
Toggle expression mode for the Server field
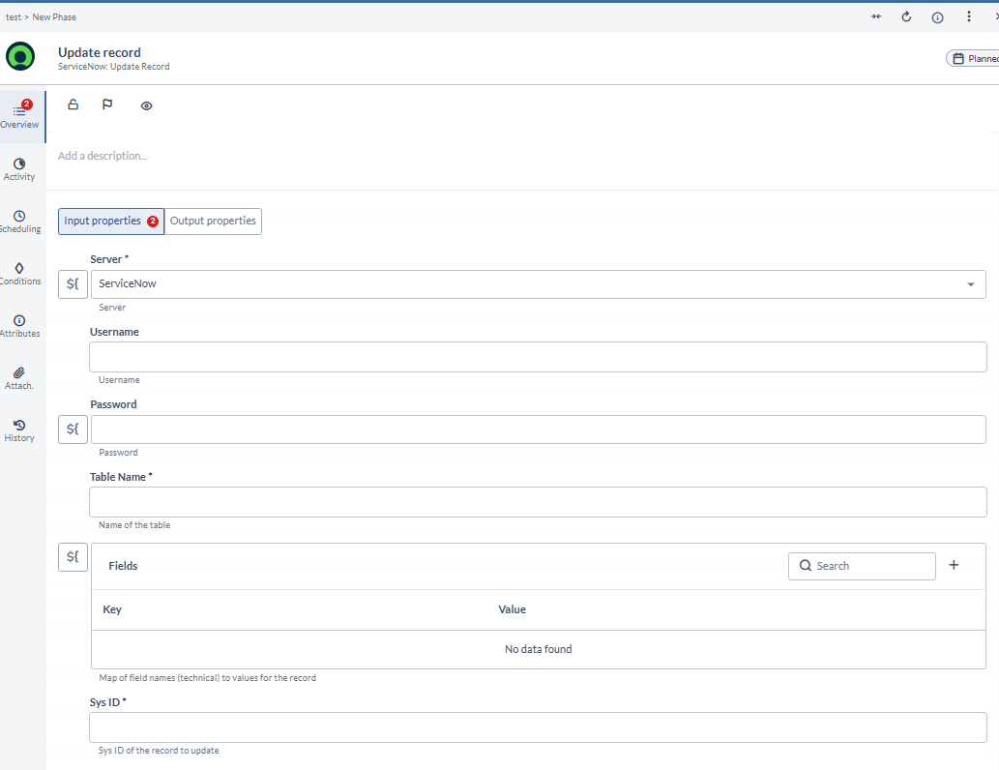tap(73, 283)
